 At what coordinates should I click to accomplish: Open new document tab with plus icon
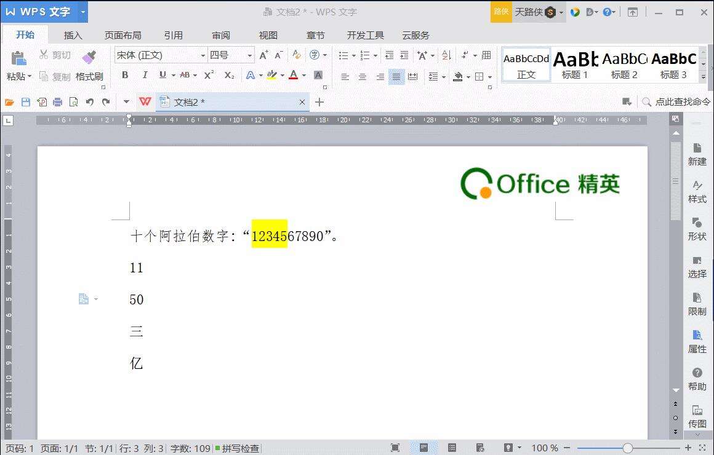[319, 102]
